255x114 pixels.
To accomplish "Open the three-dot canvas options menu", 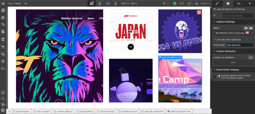I will pos(84,3).
